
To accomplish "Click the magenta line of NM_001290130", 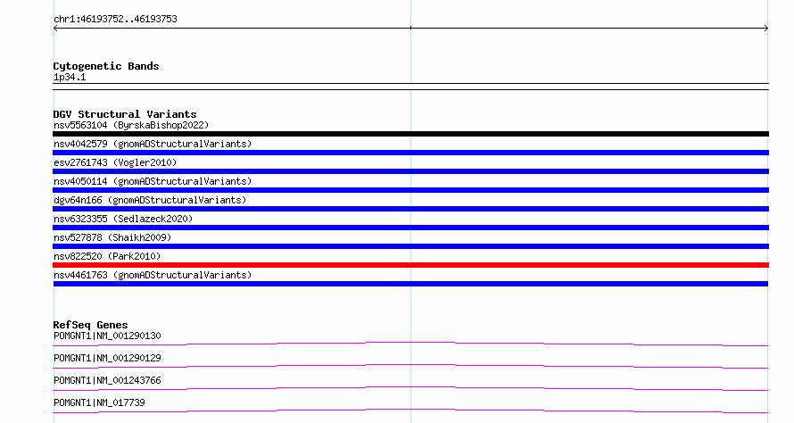I will (x=410, y=344).
